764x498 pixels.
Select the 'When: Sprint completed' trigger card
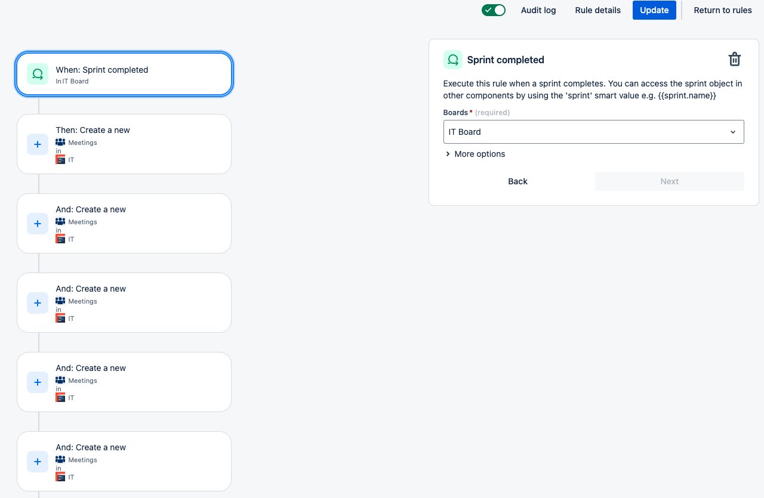pos(124,74)
